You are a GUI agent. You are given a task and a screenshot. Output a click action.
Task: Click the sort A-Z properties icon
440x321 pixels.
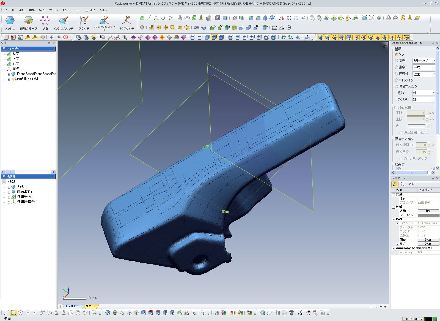(403, 184)
